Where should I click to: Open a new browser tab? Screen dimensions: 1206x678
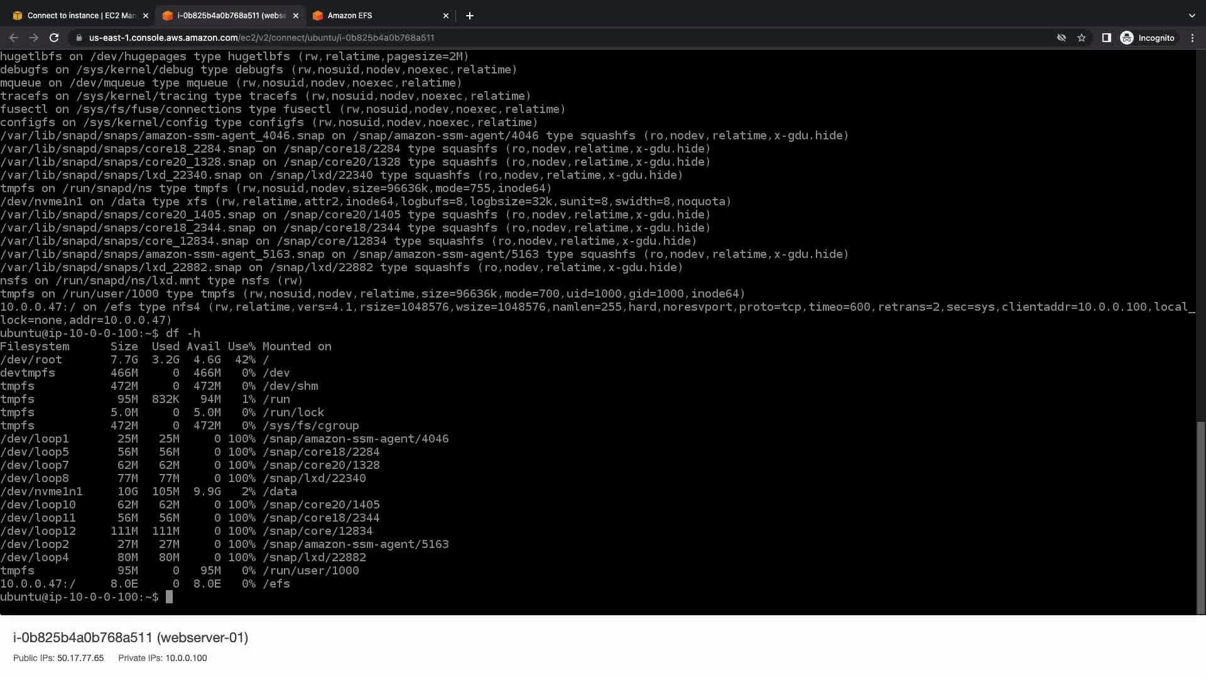(x=470, y=16)
